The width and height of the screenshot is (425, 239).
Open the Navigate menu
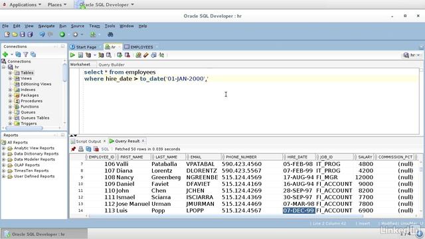click(x=46, y=26)
